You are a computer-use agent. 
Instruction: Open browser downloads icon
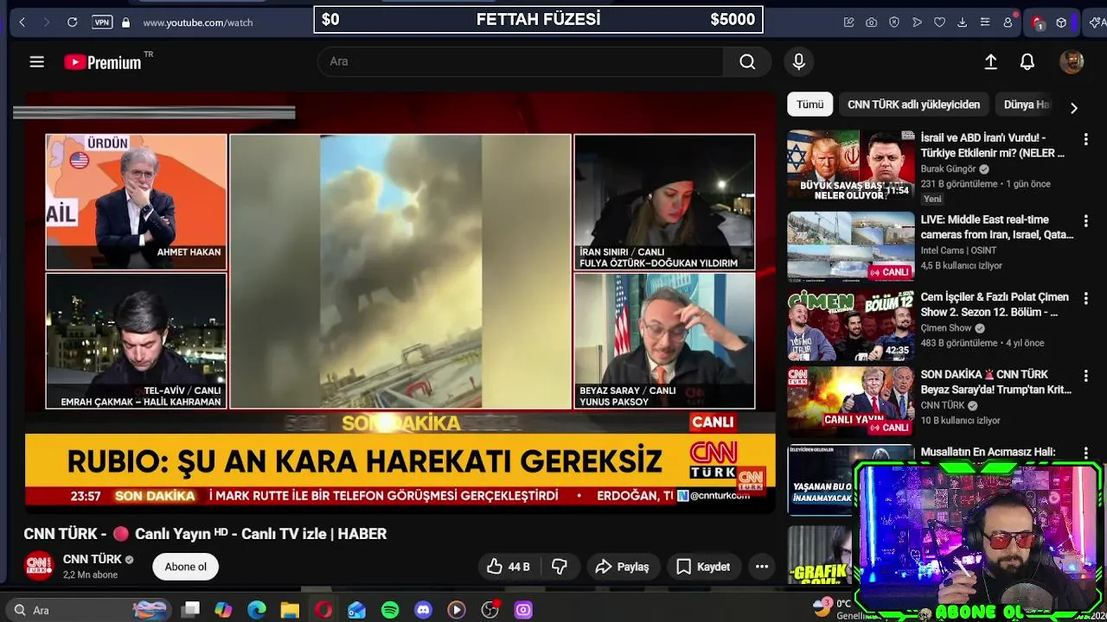point(962,22)
